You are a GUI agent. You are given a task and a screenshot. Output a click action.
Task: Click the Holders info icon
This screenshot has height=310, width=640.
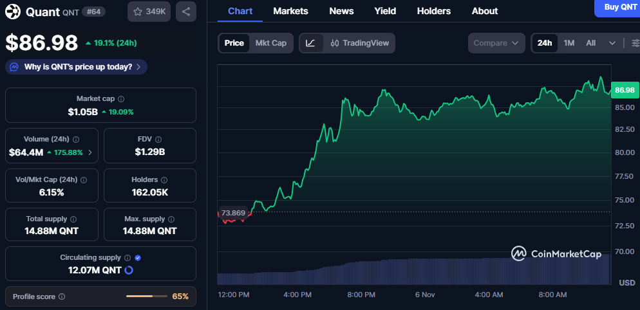coord(164,180)
